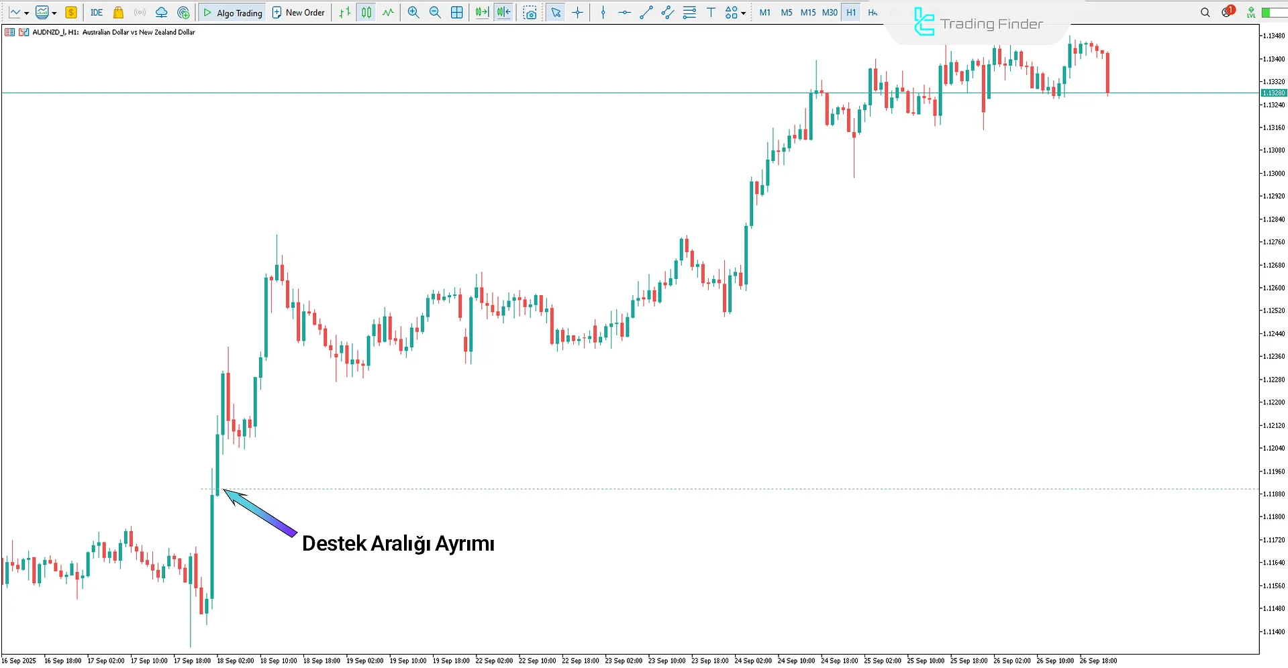This screenshot has height=668, width=1288.
Task: Toggle chart shift from right edge
Action: (x=504, y=13)
